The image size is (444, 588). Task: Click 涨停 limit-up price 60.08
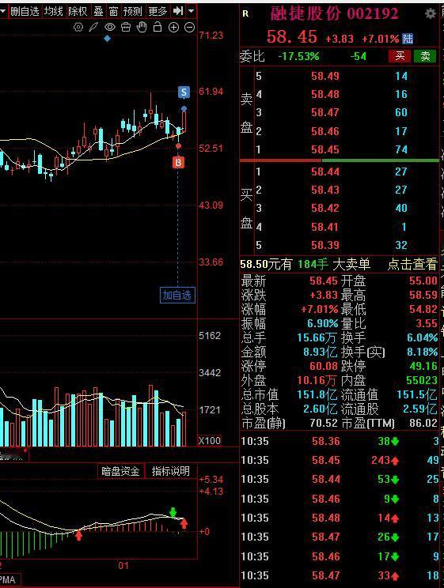click(324, 366)
